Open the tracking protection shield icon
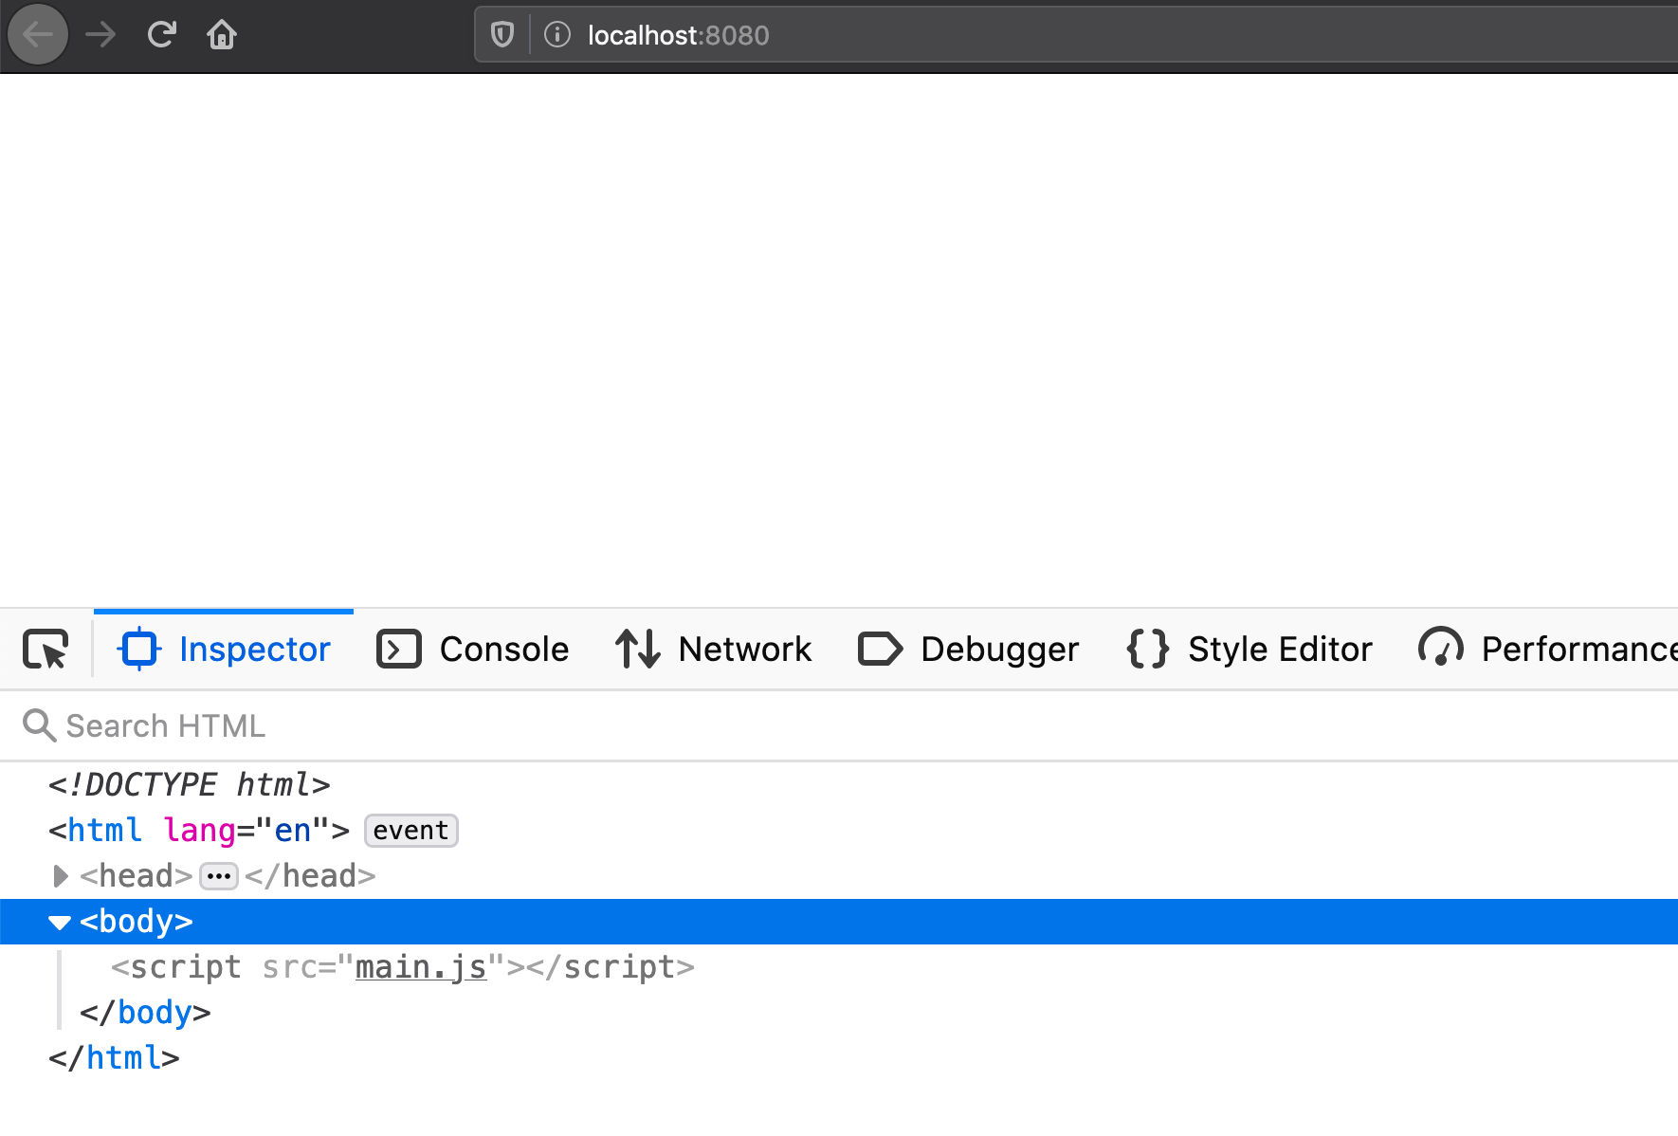Screen dimensions: 1678x1136 [502, 35]
